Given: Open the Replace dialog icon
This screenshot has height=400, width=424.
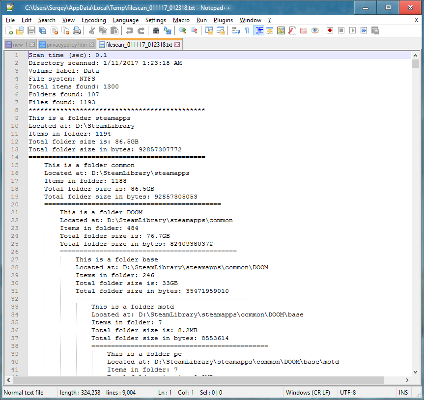Looking at the screenshot, I should coord(168,30).
